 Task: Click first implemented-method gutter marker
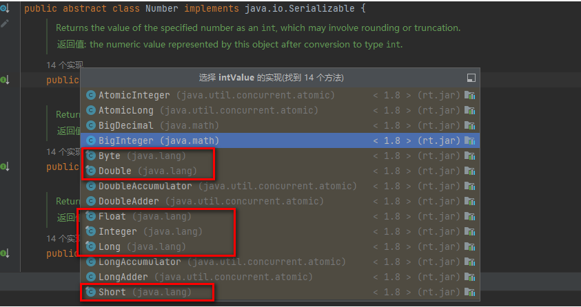pos(5,80)
